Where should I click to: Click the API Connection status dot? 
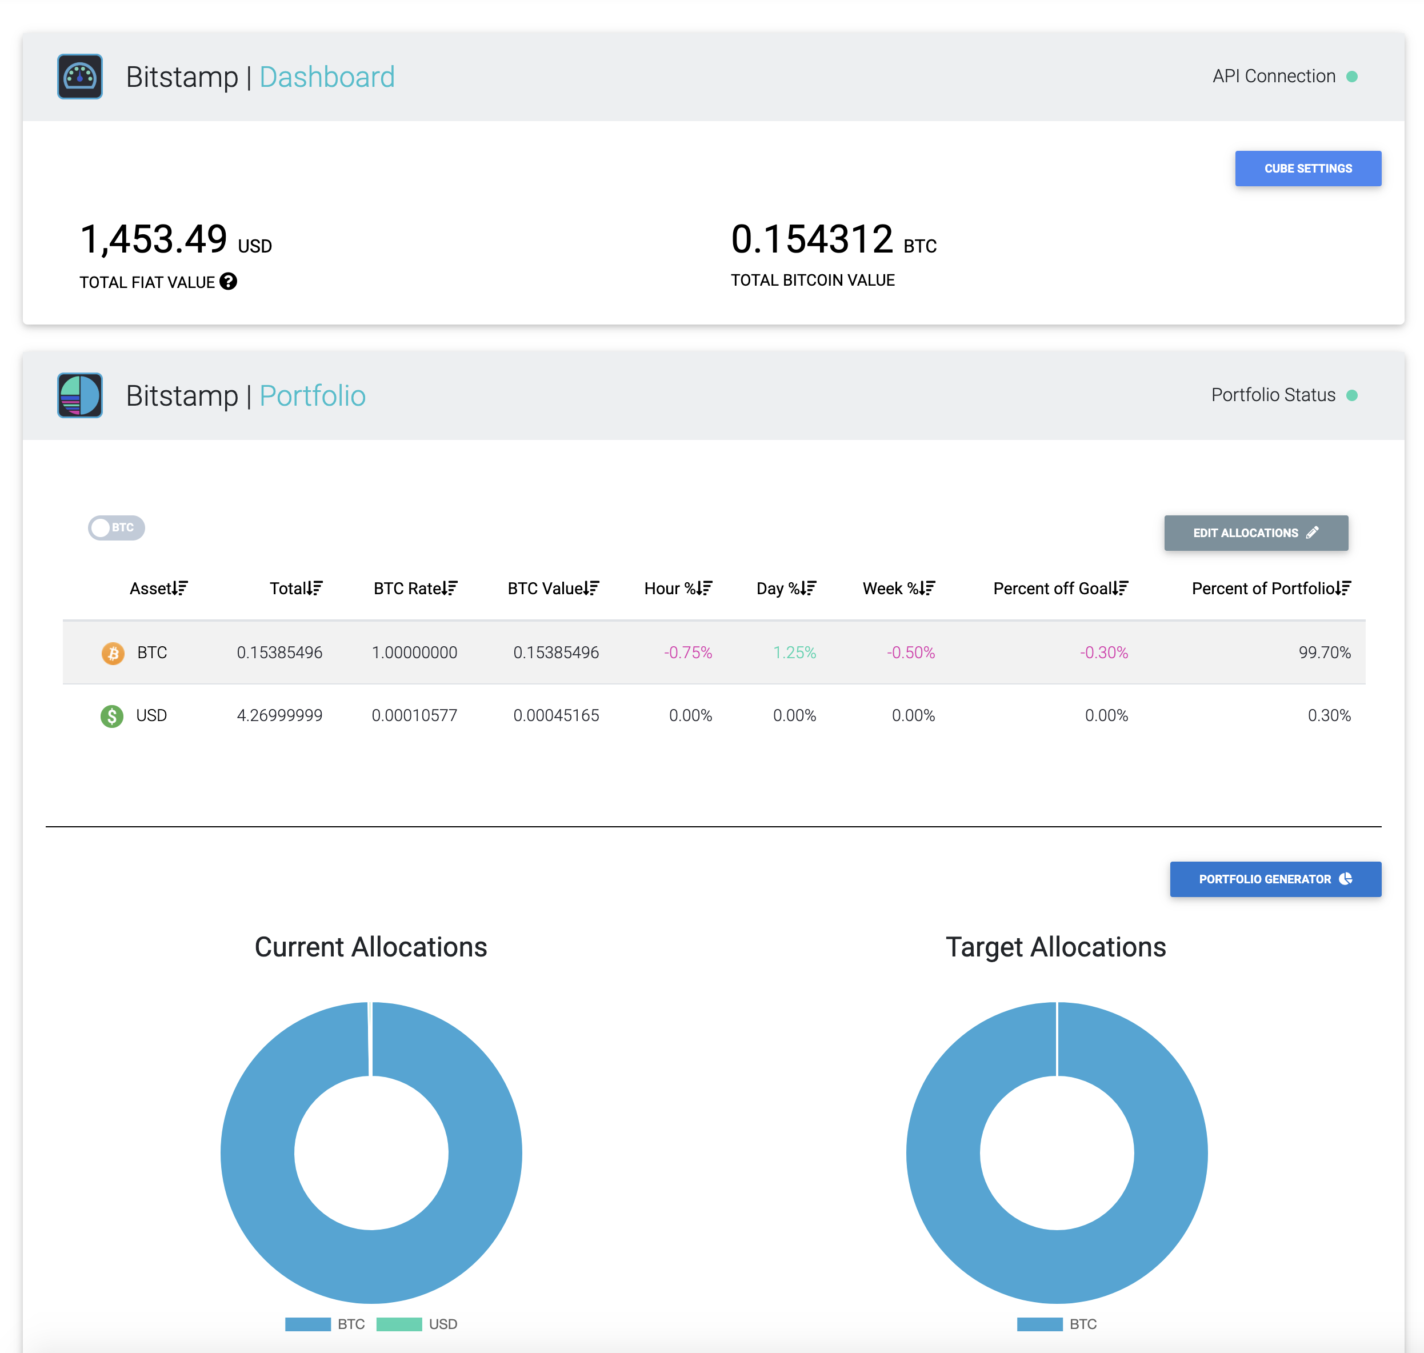tap(1352, 77)
